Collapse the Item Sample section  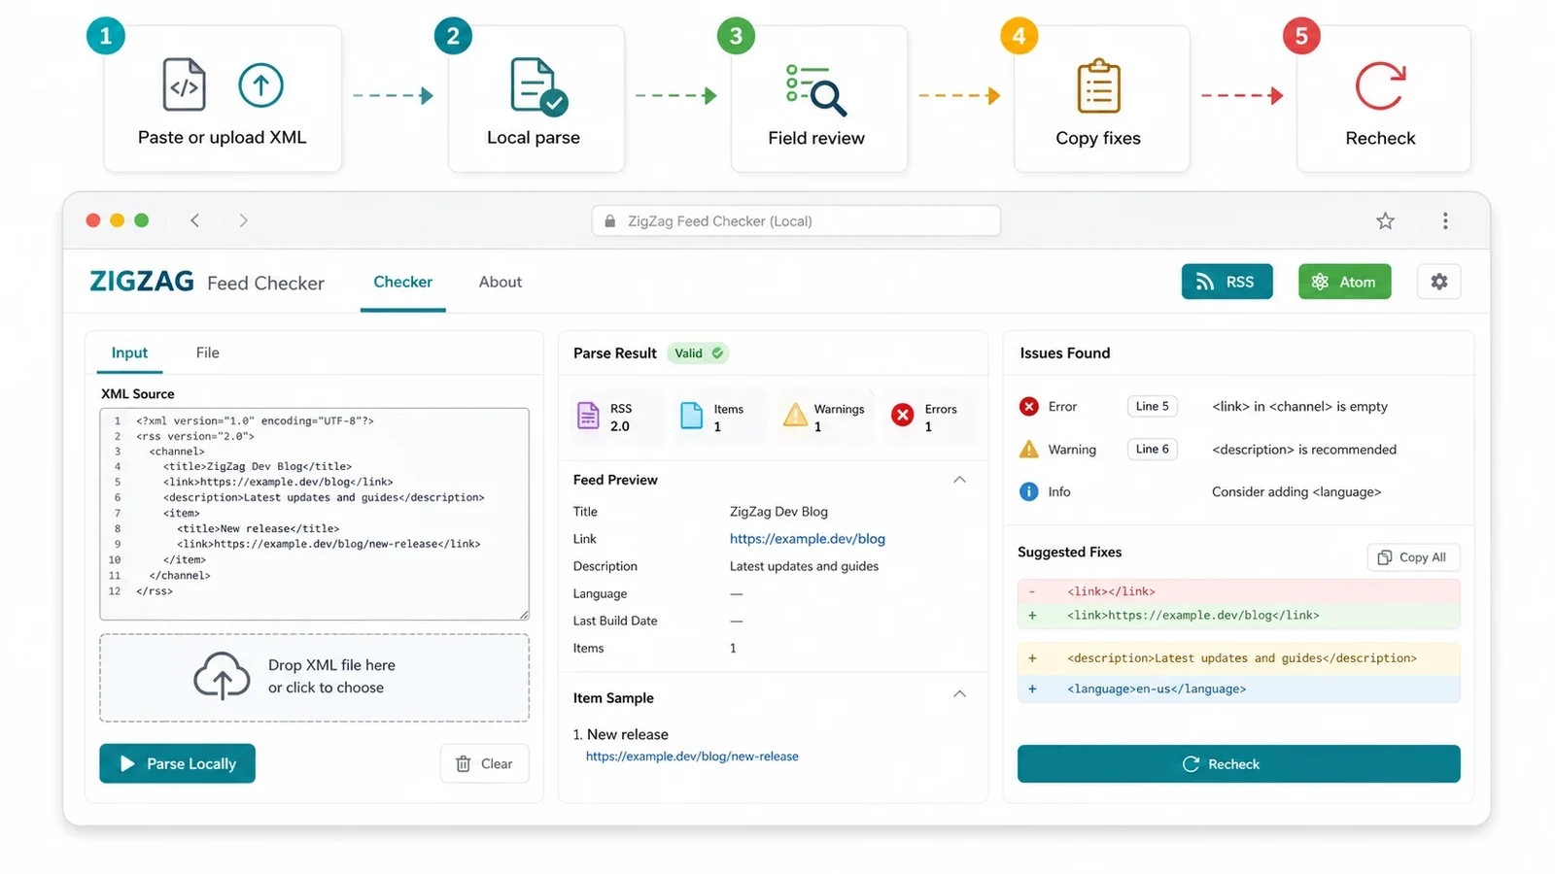click(959, 693)
